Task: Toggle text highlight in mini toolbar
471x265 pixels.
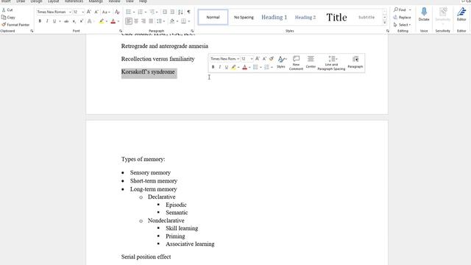Action: coord(233,67)
